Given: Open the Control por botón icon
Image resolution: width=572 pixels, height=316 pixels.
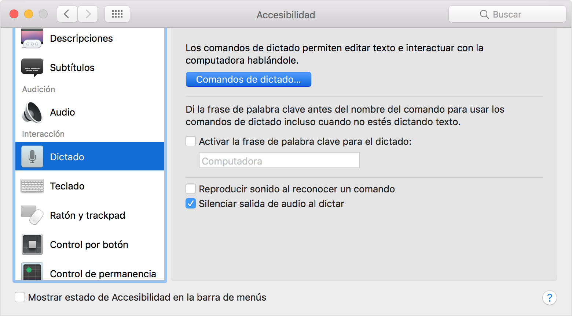Looking at the screenshot, I should coord(32,244).
